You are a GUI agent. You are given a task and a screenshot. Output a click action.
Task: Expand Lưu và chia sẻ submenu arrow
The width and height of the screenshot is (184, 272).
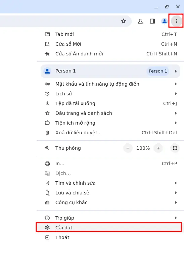click(x=176, y=193)
